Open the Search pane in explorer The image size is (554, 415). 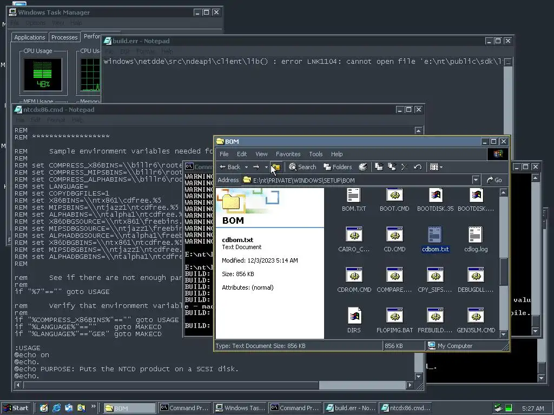pos(302,167)
